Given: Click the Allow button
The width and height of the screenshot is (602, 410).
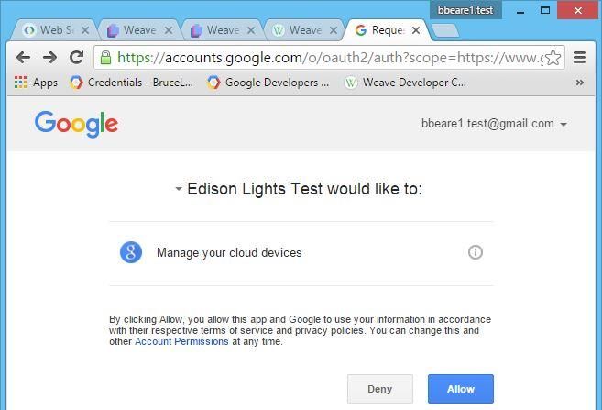Looking at the screenshot, I should coord(461,389).
